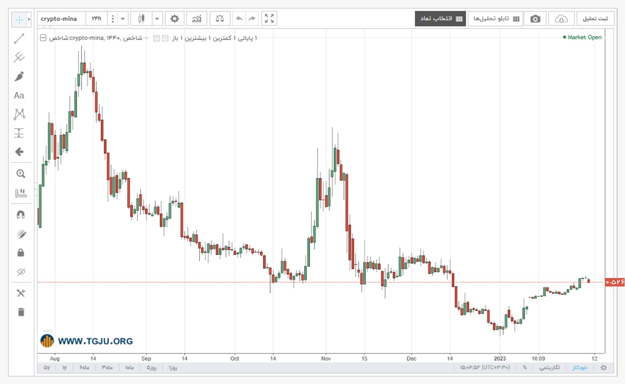The height and width of the screenshot is (384, 625).
Task: Take a chart snapshot with camera icon
Action: tap(535, 19)
